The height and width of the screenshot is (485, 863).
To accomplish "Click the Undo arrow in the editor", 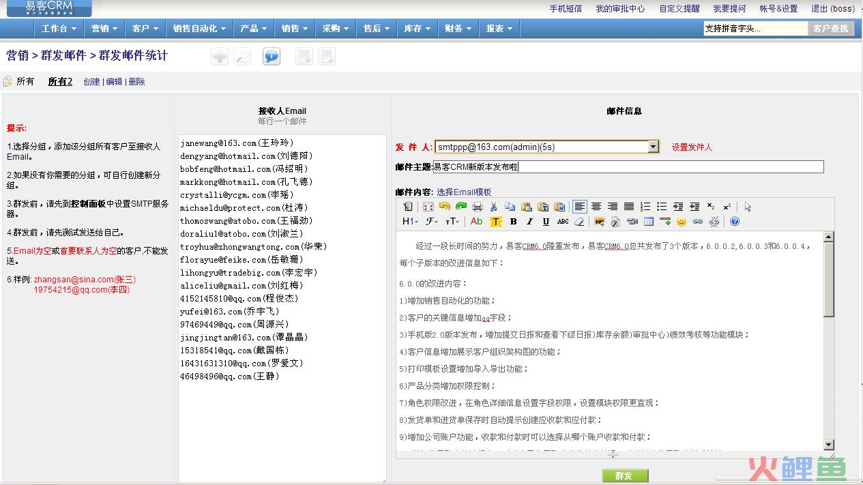I will (445, 206).
